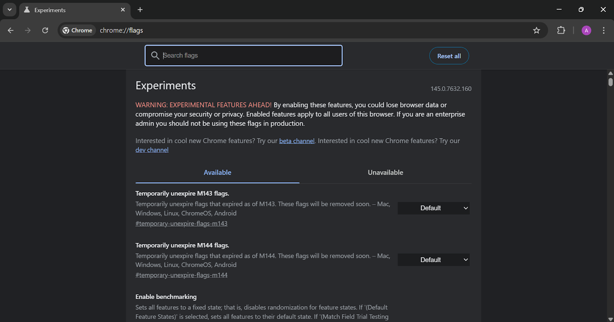The image size is (614, 322).
Task: Open Chrome three-dot menu
Action: tap(604, 30)
